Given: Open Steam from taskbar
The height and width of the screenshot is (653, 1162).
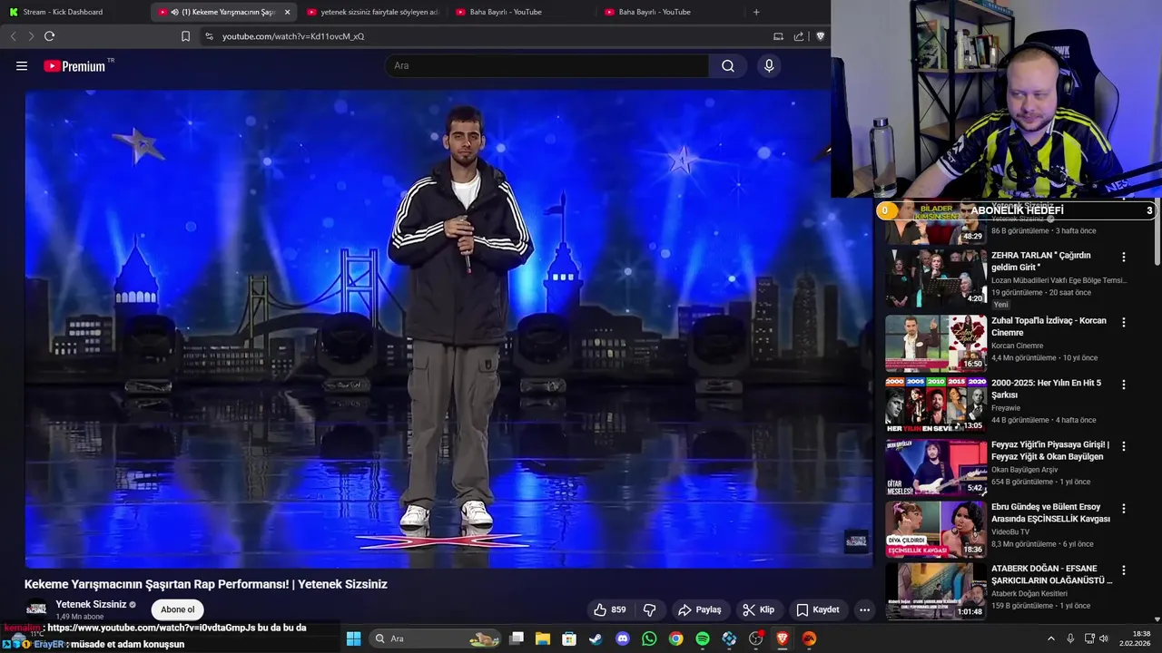Looking at the screenshot, I should [596, 638].
